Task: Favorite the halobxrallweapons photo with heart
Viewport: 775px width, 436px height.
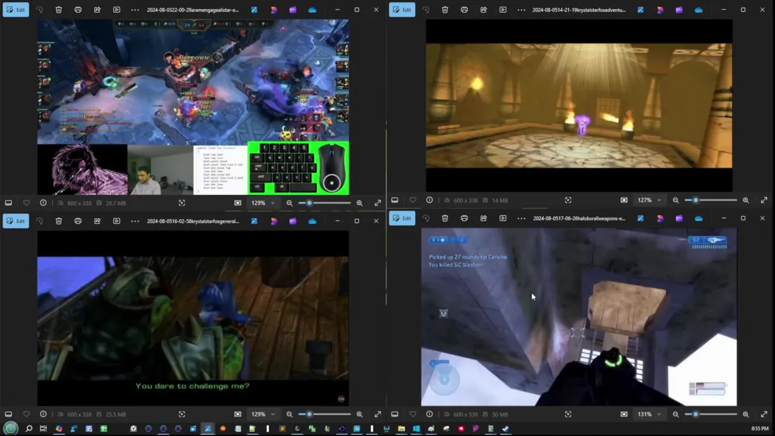Action: pyautogui.click(x=412, y=414)
